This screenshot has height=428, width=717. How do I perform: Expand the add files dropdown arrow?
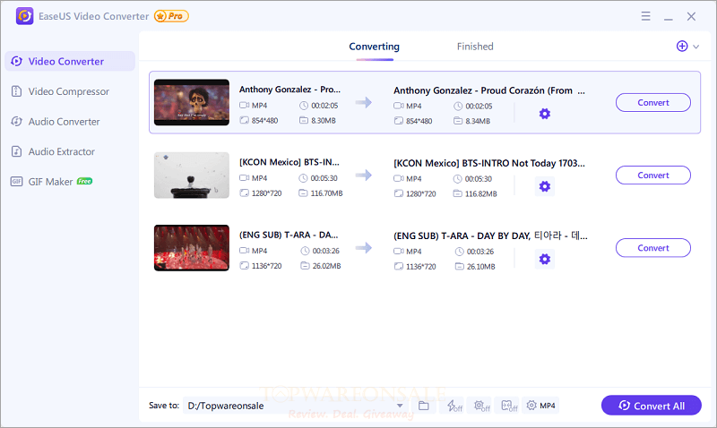pyautogui.click(x=696, y=47)
